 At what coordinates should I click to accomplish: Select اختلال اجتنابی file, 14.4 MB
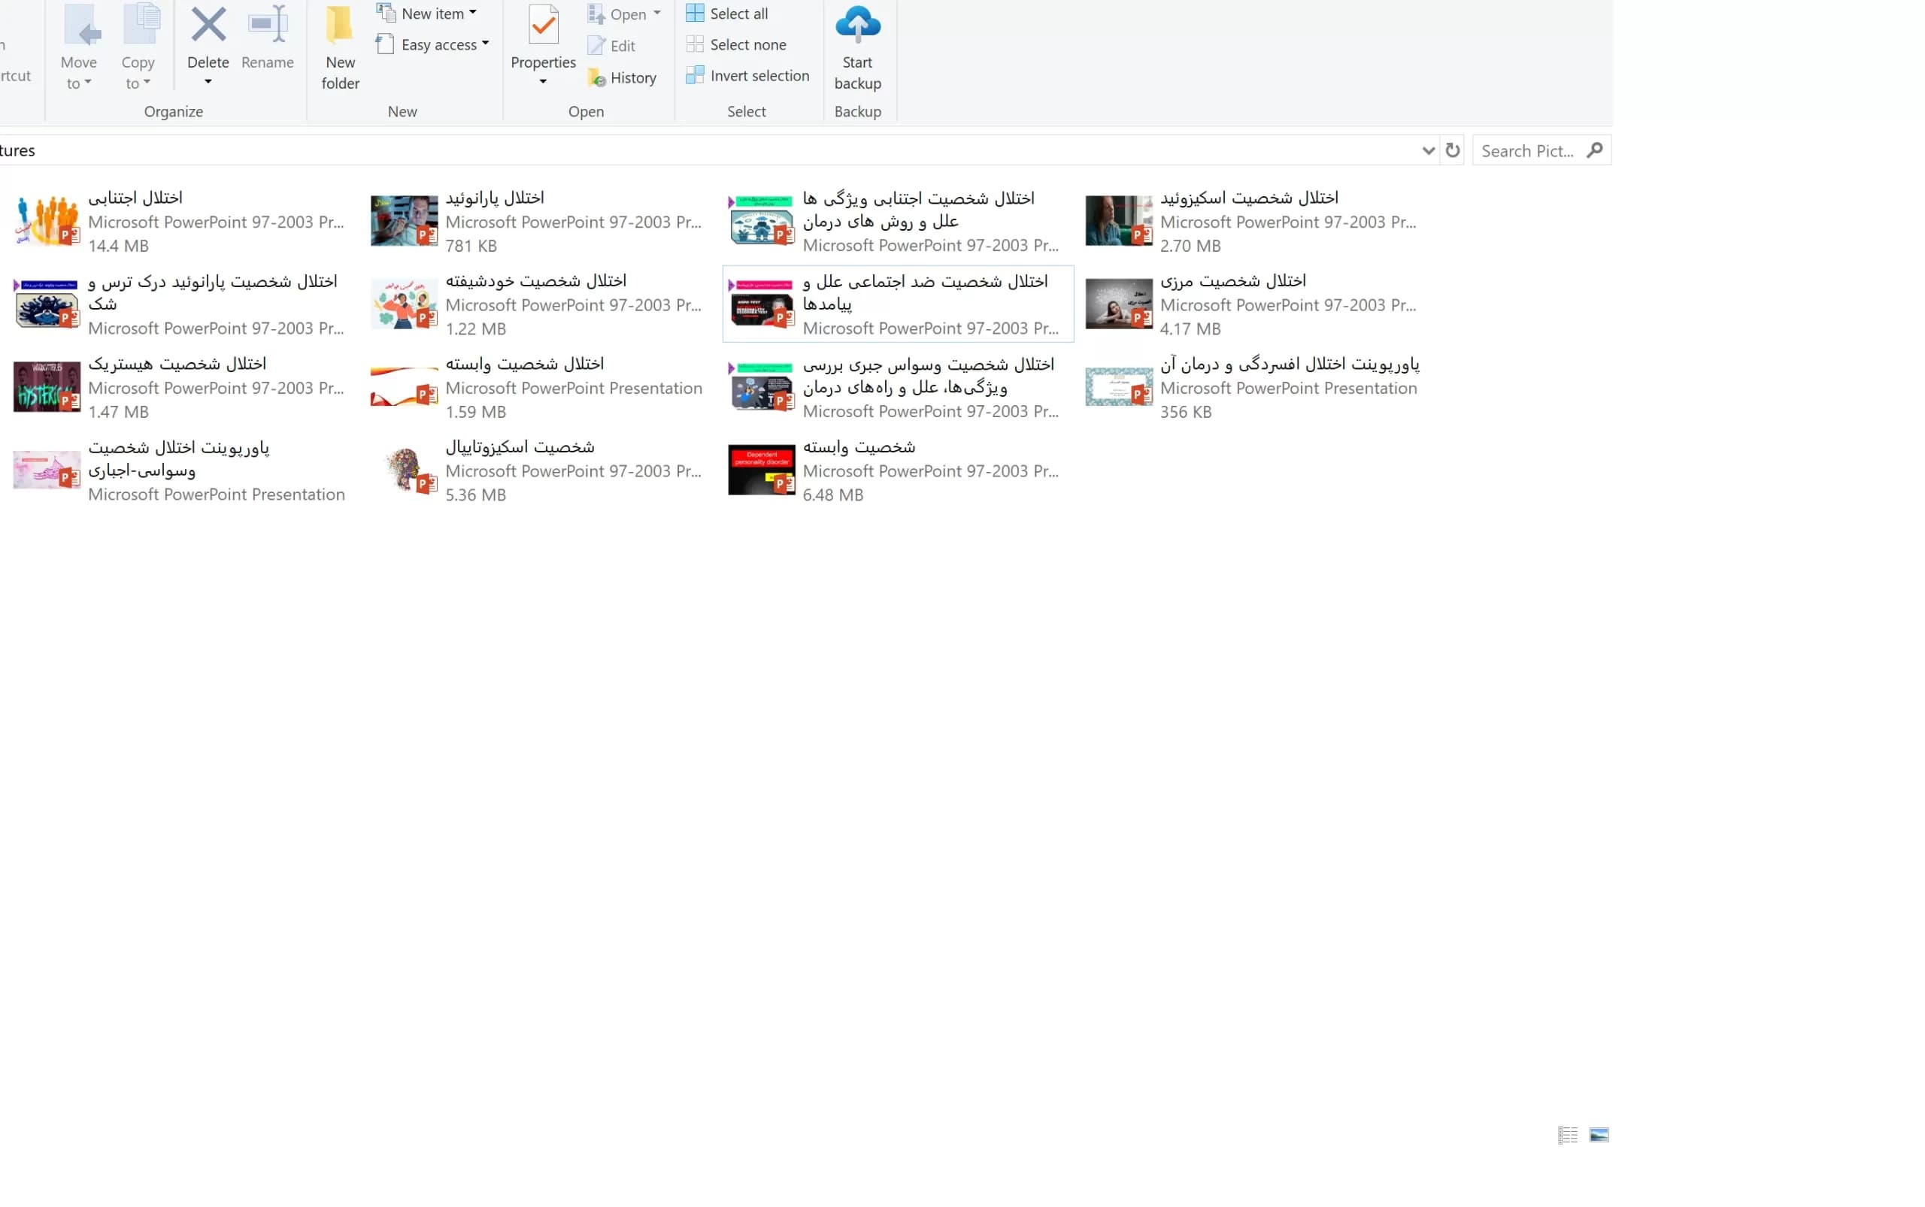(x=180, y=221)
